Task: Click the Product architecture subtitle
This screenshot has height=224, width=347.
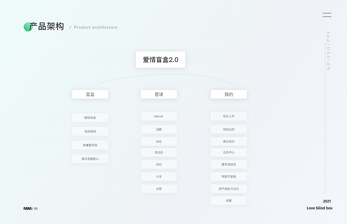Action: (x=96, y=27)
